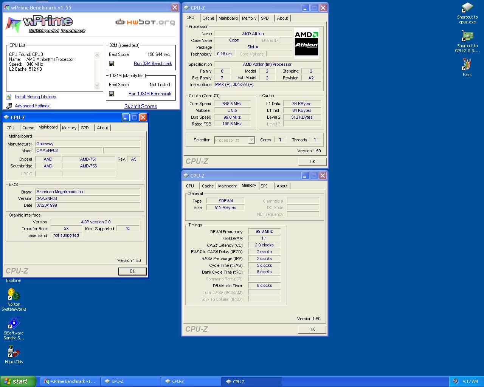Viewport: 484px width, 387px height.
Task: Select the first CPU-Z taskbar button
Action: 130,381
